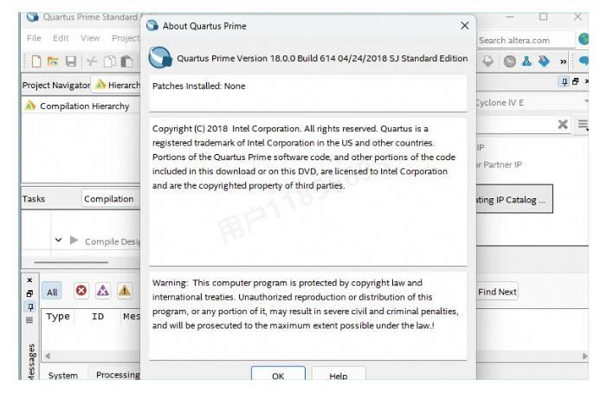Click the Cut scissors toolbar icon
607x393 pixels.
(92, 61)
